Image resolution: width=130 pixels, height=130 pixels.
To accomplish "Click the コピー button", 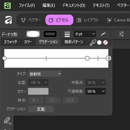I will (x=53, y=100).
